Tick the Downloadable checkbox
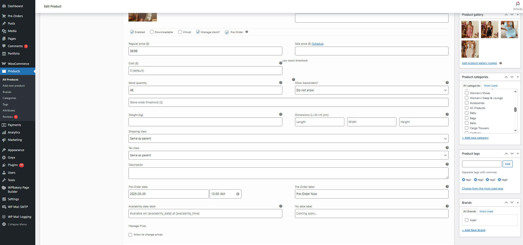The image size is (523, 245). (152, 32)
